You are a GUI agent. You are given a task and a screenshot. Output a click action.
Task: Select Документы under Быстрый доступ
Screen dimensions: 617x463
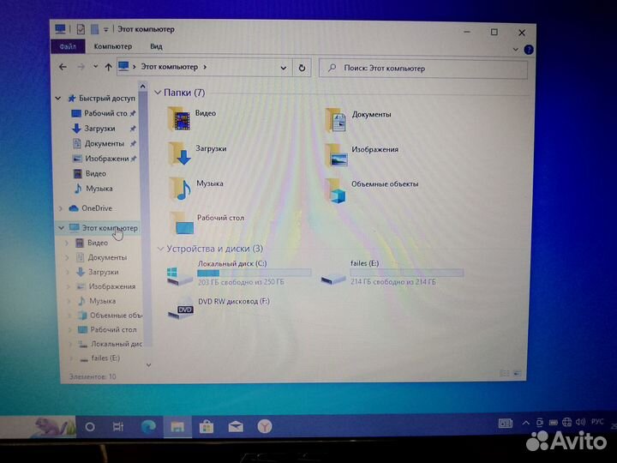coord(105,144)
